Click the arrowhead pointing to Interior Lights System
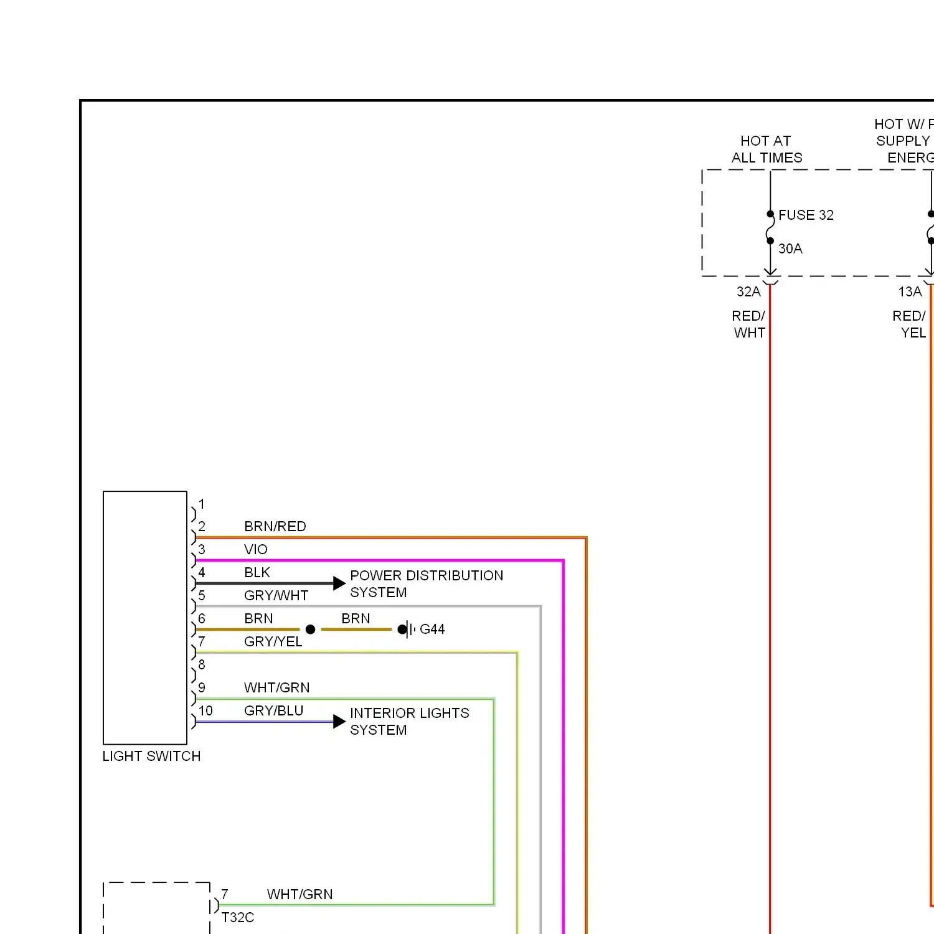 pyautogui.click(x=339, y=721)
